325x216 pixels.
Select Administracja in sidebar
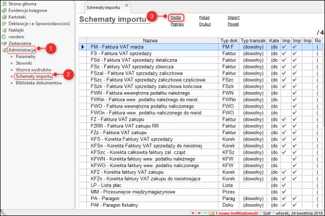click(x=22, y=50)
